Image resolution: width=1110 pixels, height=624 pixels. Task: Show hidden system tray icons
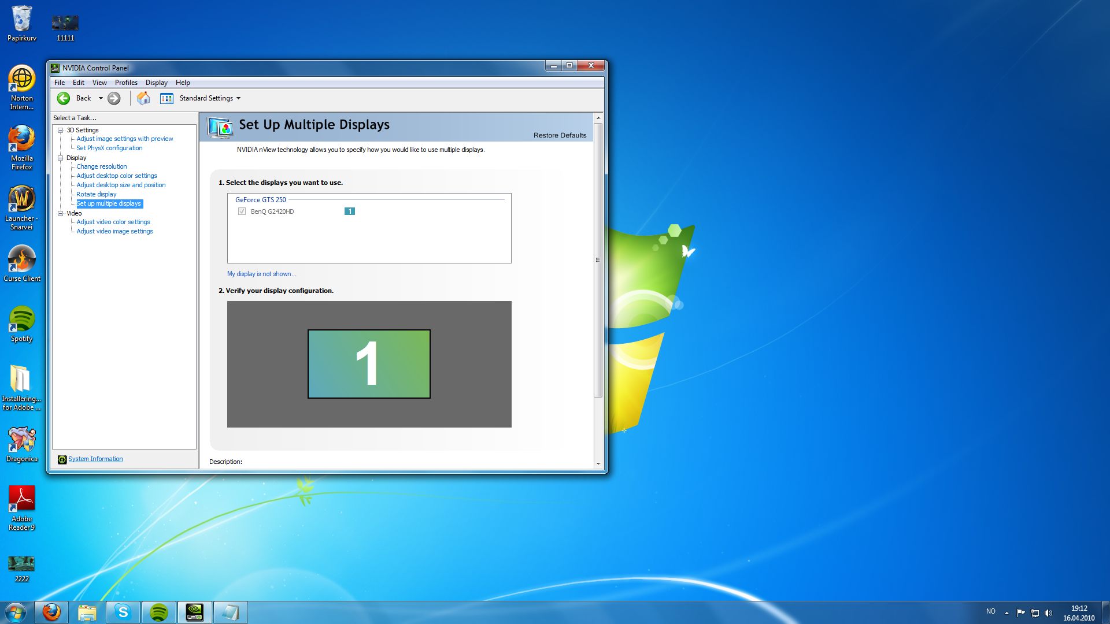coord(1007,613)
